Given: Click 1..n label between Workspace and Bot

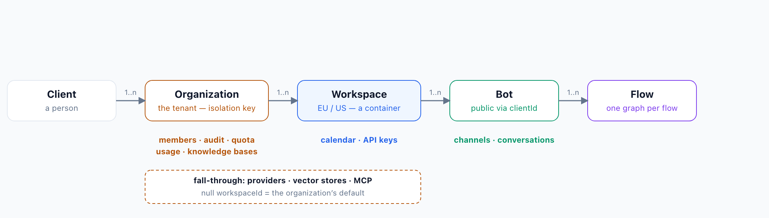Looking at the screenshot, I should (435, 93).
